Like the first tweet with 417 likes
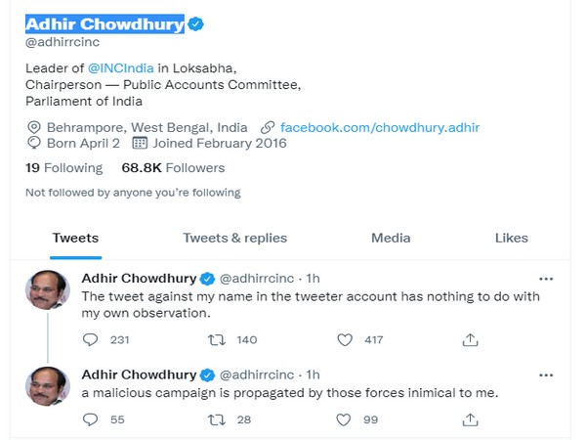The height and width of the screenshot is (440, 586). (x=344, y=339)
